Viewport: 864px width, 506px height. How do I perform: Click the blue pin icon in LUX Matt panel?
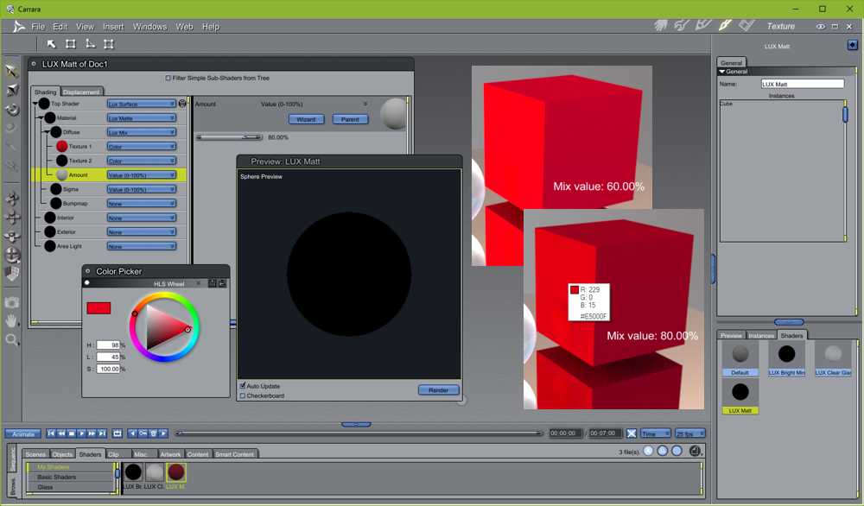(x=853, y=45)
